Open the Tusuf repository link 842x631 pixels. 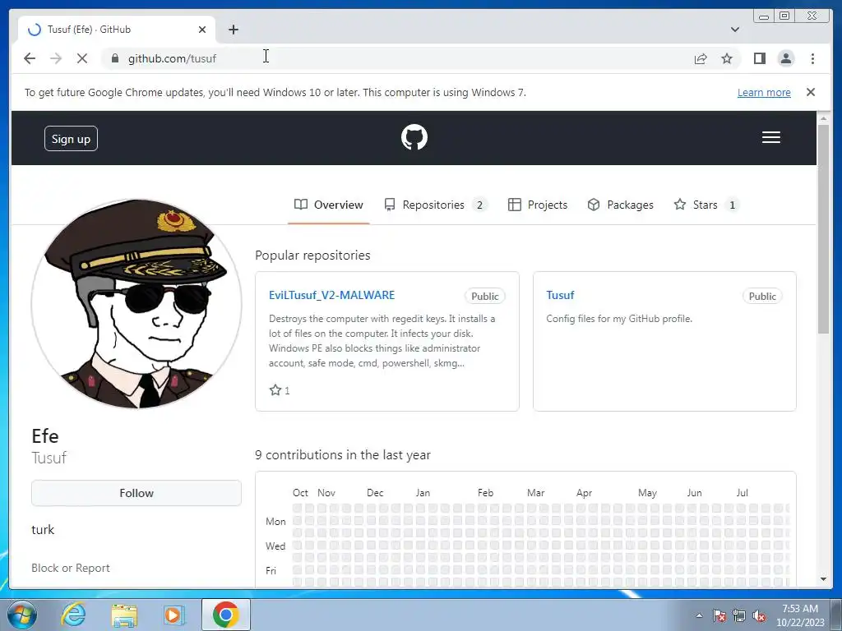click(560, 295)
